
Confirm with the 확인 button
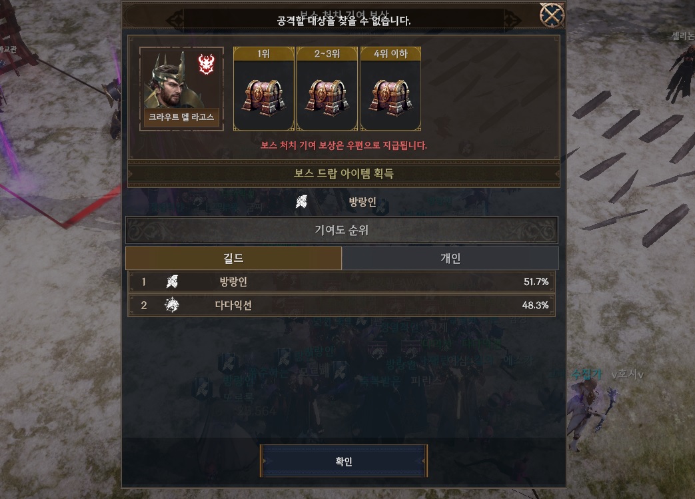coord(344,461)
